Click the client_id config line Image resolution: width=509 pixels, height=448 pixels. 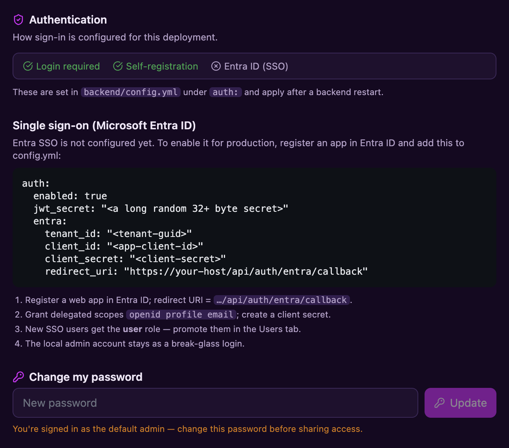coord(124,246)
